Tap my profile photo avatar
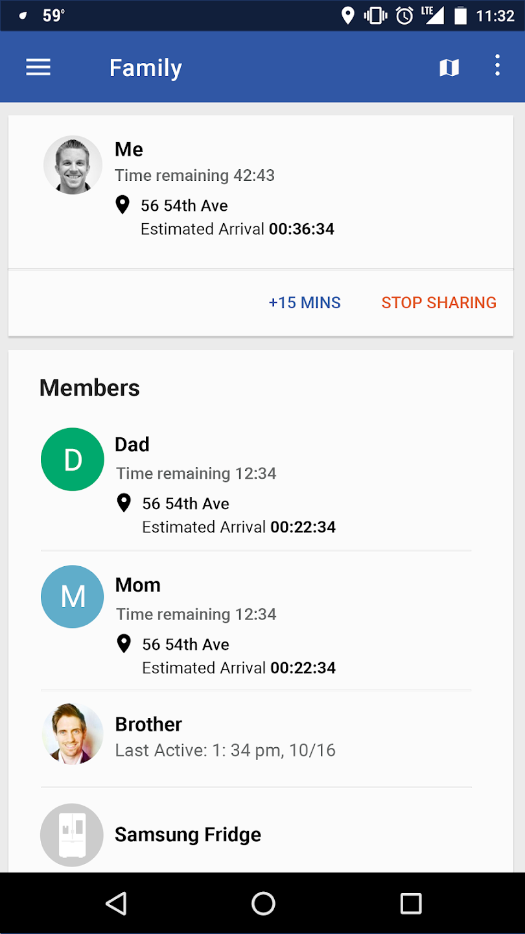 pos(73,165)
